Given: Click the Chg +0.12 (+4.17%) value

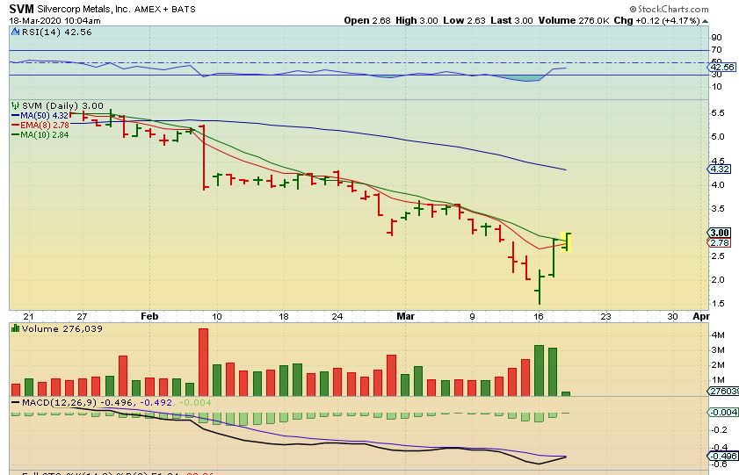Looking at the screenshot, I should [x=656, y=21].
